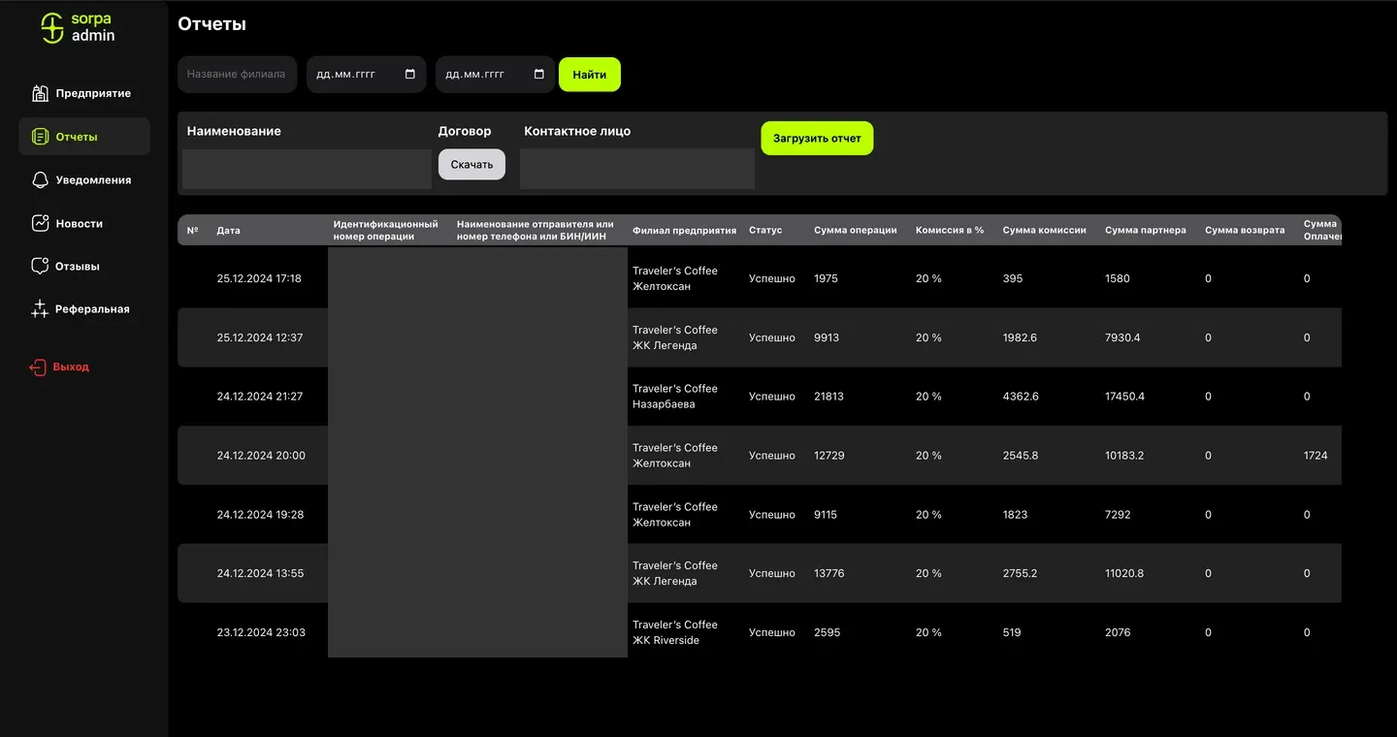This screenshot has width=1397, height=737.
Task: Click the building icon beside Предприятие
Action: [40, 93]
